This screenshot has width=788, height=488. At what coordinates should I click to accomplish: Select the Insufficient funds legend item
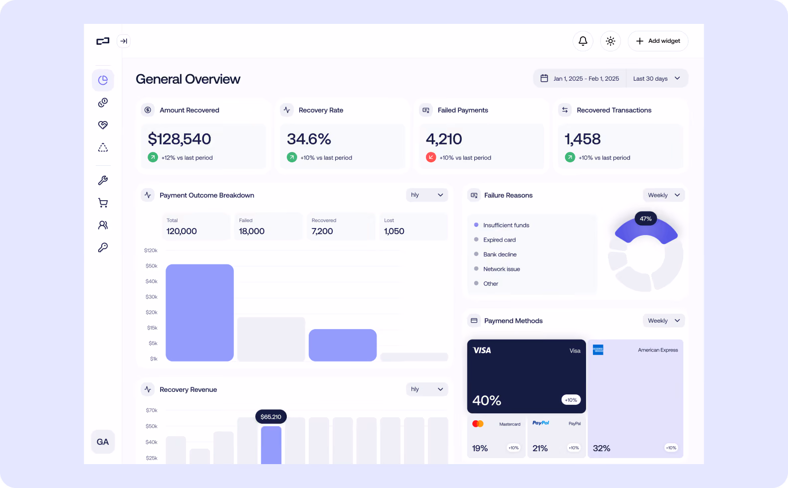pyautogui.click(x=502, y=225)
